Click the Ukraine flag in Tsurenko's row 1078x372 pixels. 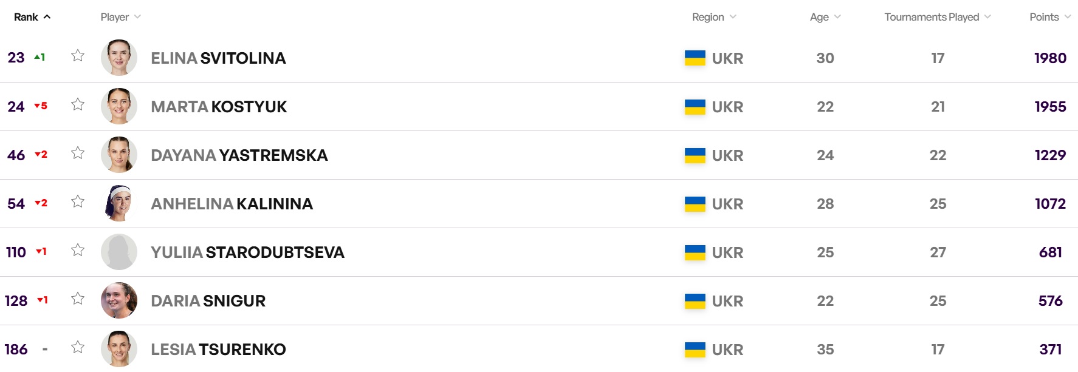(695, 350)
